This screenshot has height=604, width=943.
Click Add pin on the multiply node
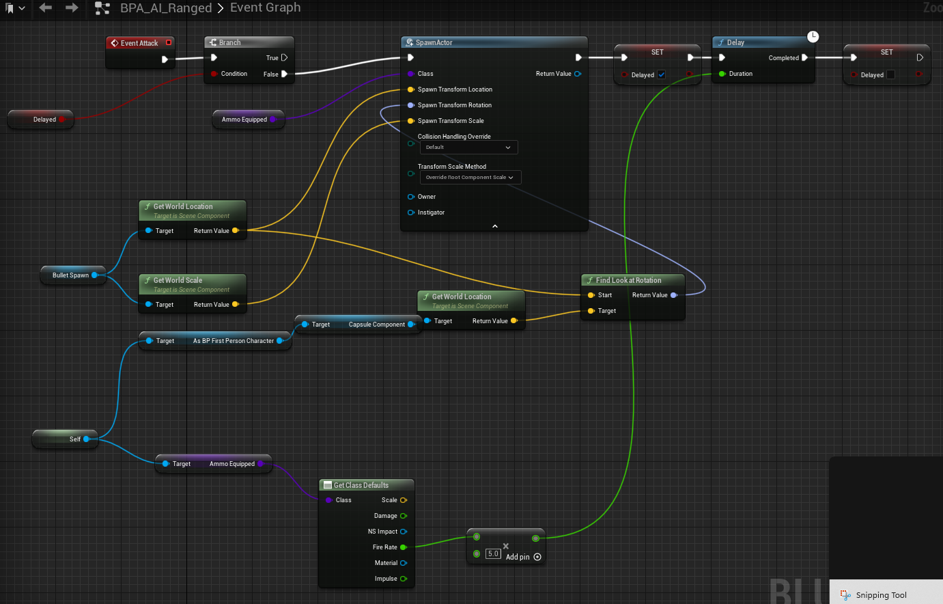(518, 557)
